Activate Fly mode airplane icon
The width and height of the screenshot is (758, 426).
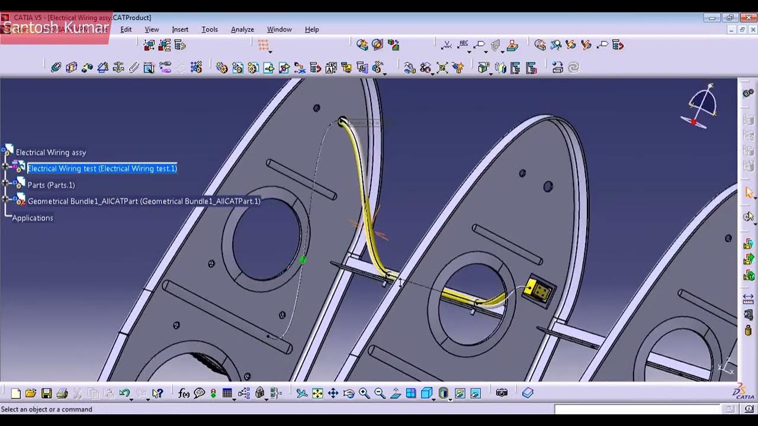(x=302, y=393)
